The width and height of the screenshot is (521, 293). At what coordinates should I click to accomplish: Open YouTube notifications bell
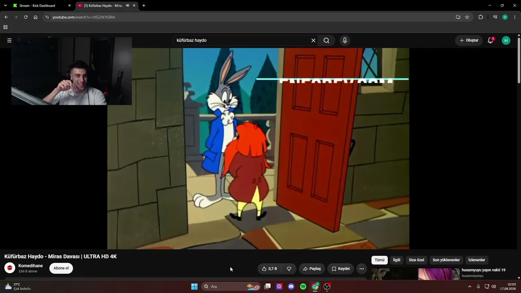[490, 40]
